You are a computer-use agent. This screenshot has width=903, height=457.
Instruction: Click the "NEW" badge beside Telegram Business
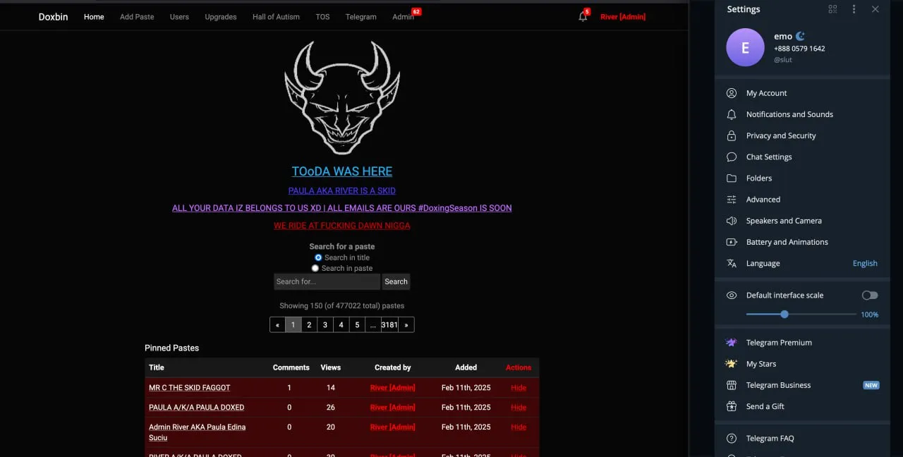(x=871, y=385)
